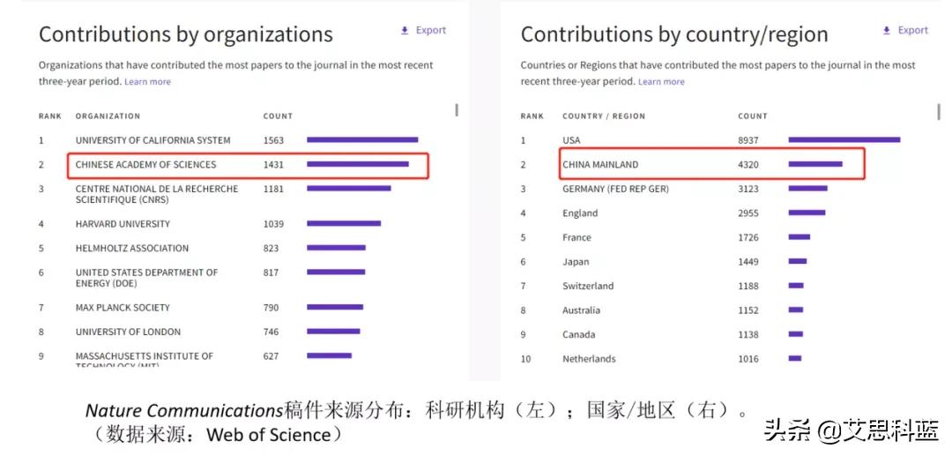Click Export link in country/region panel
Viewport: 952px width, 456px height.
point(913,30)
